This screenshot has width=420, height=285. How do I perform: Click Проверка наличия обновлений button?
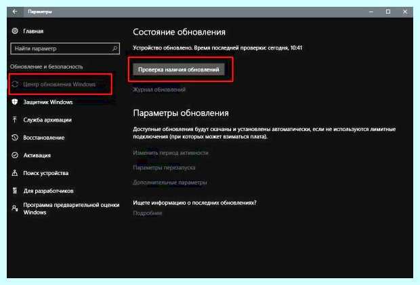179,69
